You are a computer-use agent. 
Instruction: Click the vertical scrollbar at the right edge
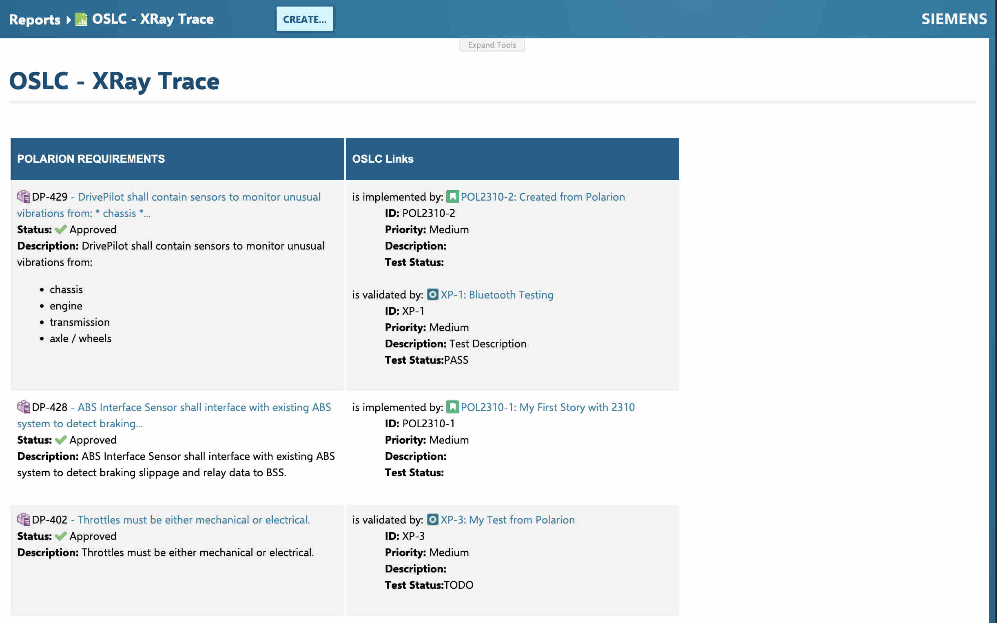click(x=993, y=329)
